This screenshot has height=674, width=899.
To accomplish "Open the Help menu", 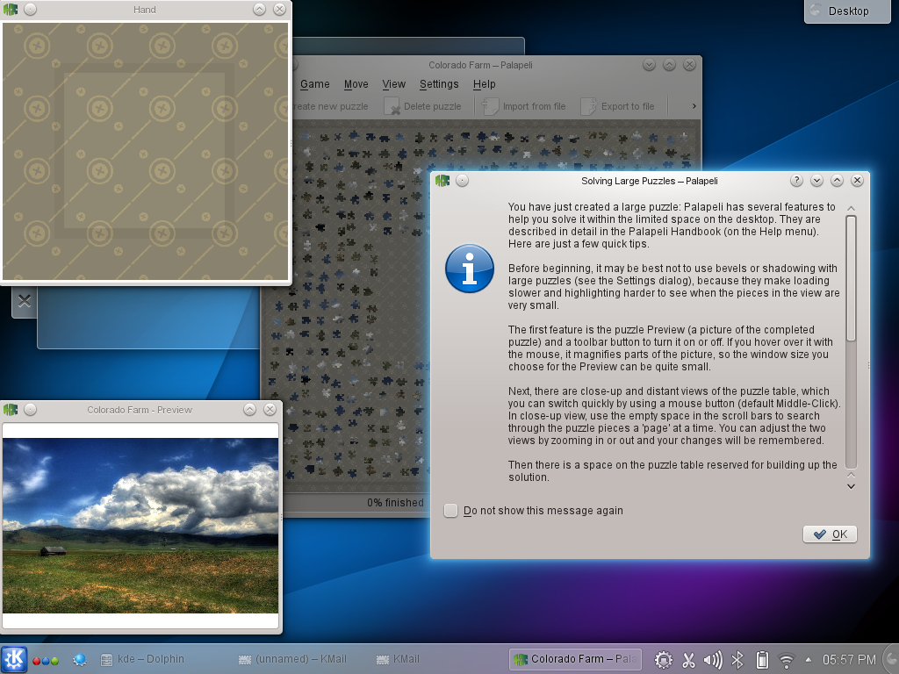I will pos(484,84).
